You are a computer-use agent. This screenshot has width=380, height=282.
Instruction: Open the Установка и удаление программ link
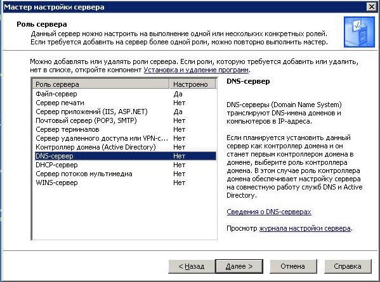(x=196, y=70)
